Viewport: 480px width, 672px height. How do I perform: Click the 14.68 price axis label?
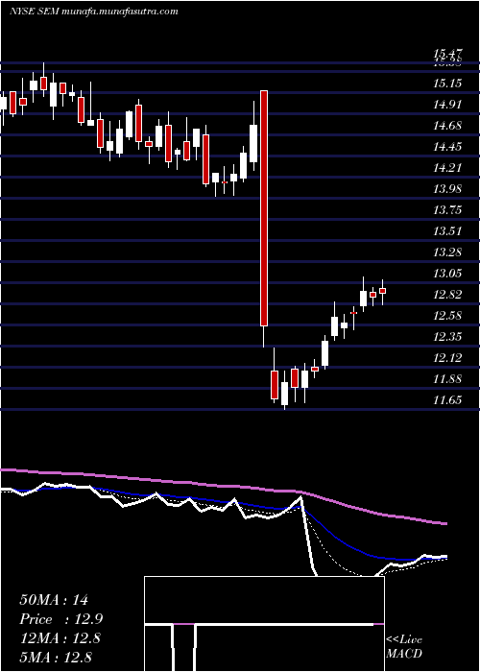coord(447,126)
